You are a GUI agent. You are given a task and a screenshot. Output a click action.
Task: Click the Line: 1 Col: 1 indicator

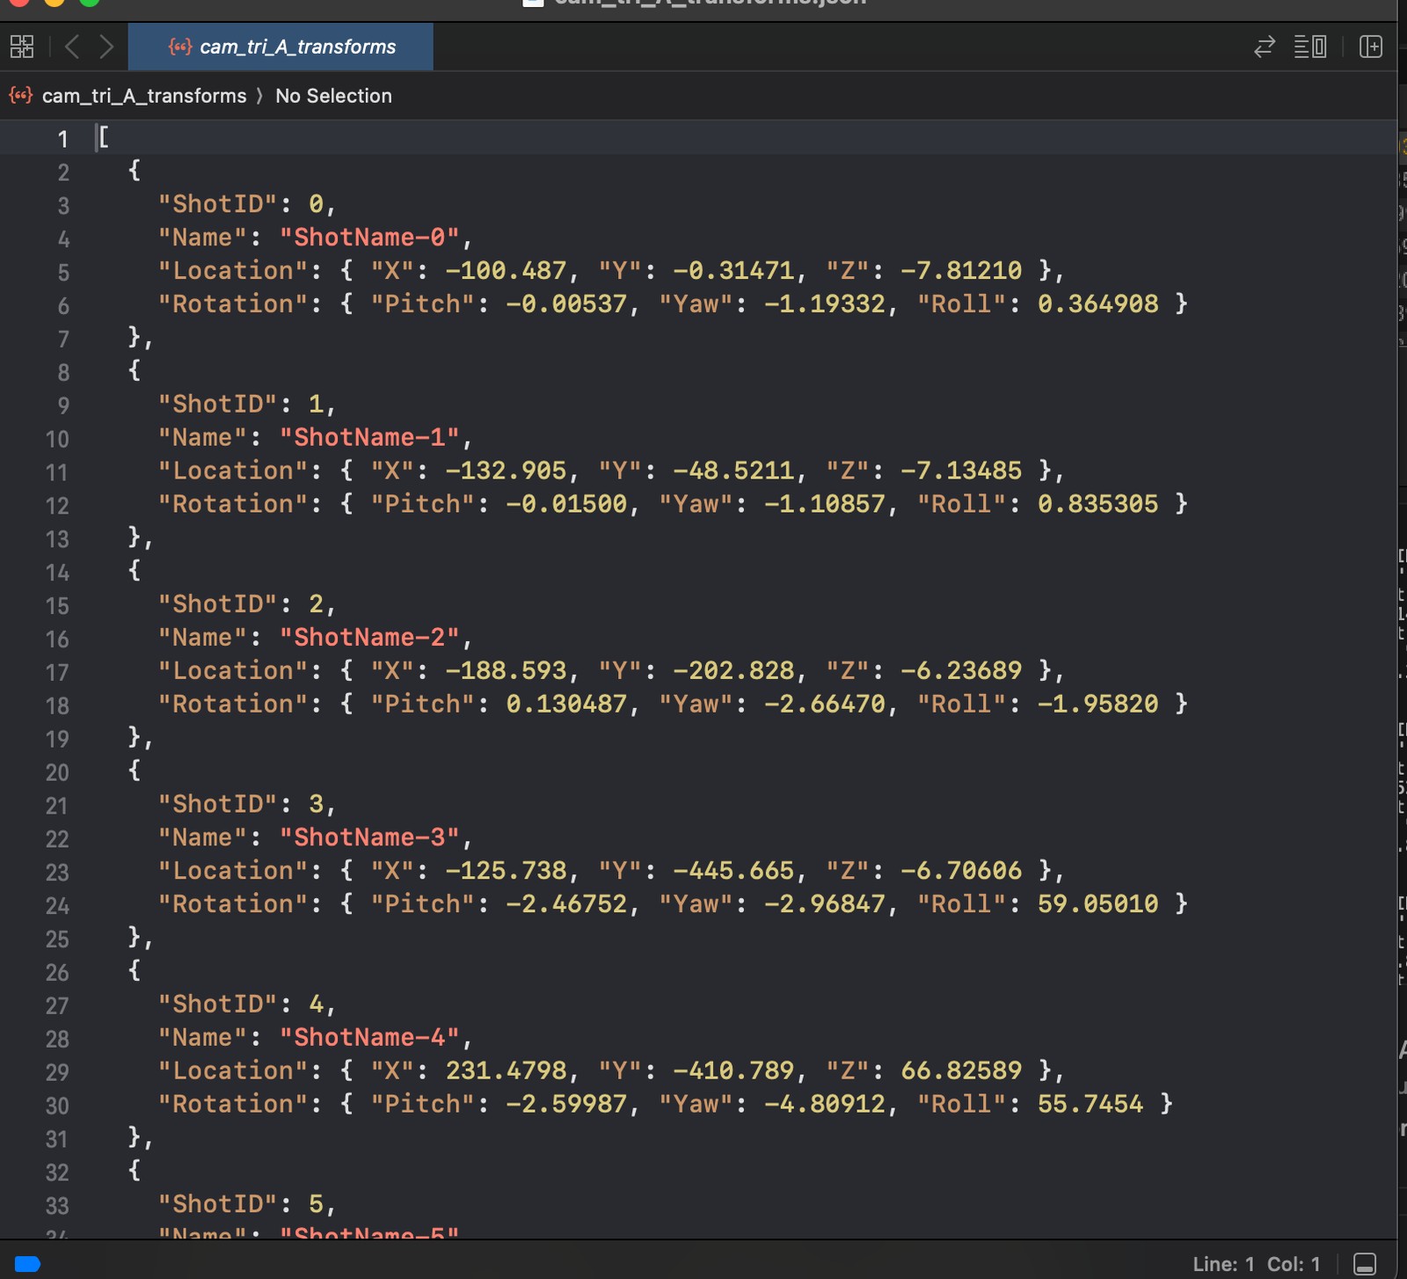tap(1257, 1264)
